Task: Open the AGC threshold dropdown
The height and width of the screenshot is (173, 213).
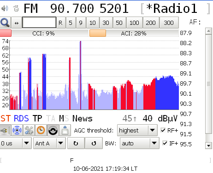Action: [x=137, y=130]
